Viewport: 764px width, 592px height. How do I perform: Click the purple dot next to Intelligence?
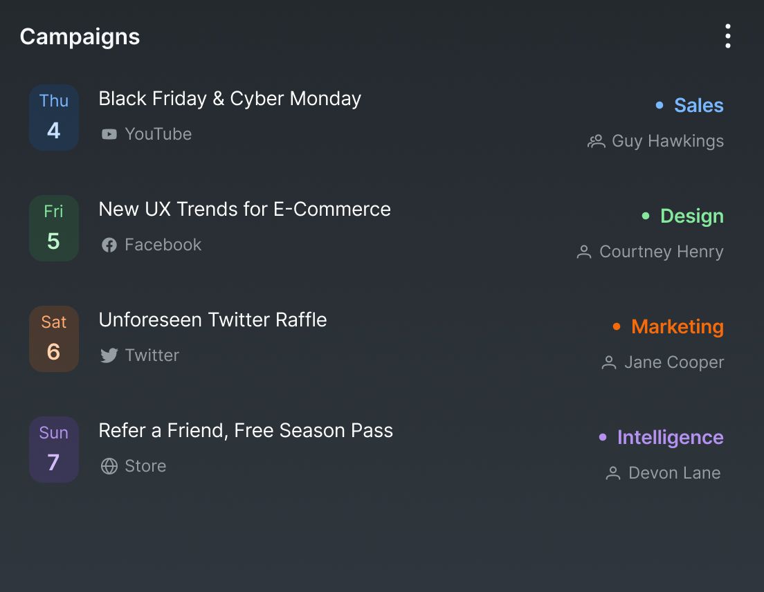pyautogui.click(x=603, y=437)
